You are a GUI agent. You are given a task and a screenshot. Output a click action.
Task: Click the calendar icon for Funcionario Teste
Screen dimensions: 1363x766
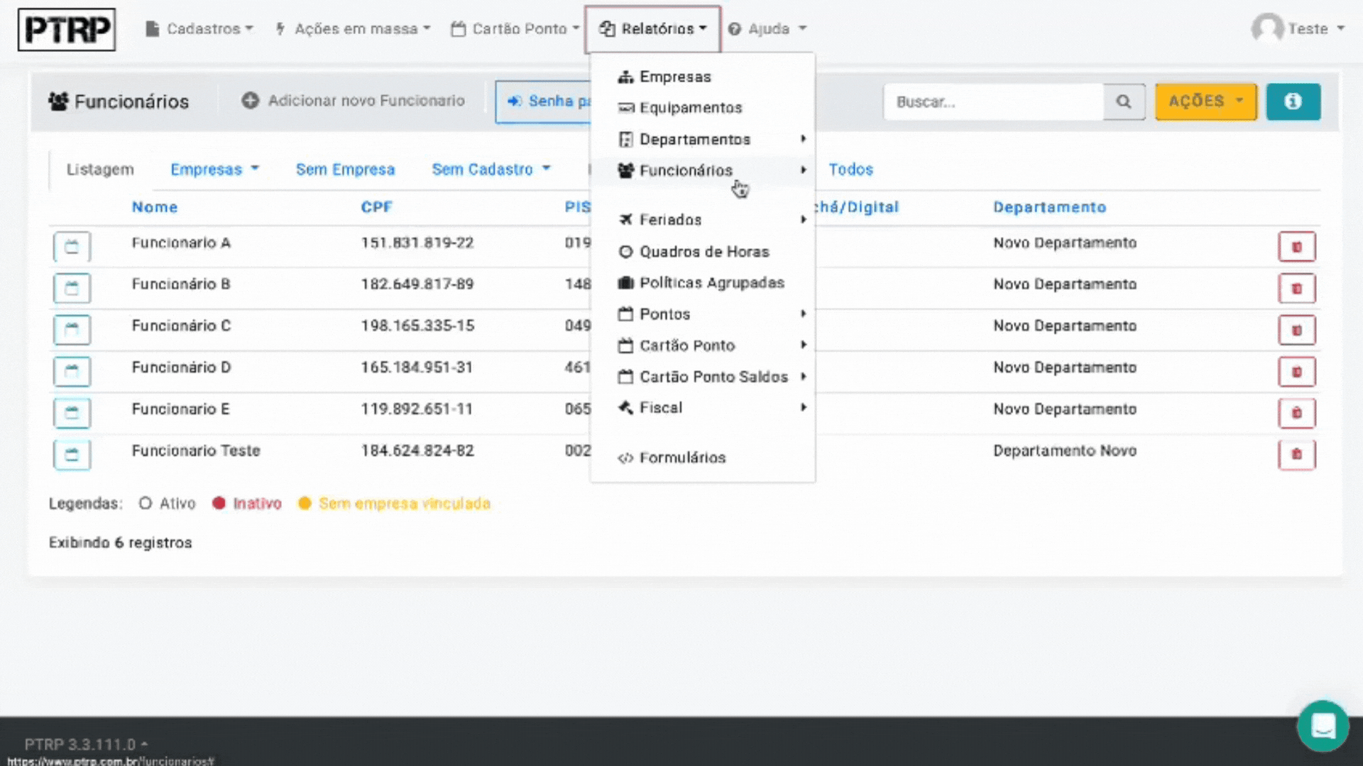point(72,455)
